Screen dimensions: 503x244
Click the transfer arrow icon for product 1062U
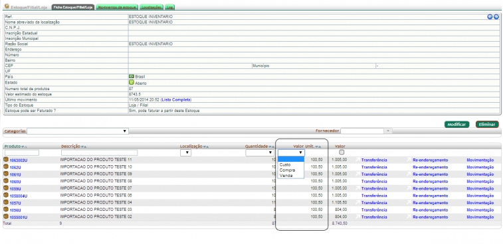pyautogui.click(x=357, y=167)
